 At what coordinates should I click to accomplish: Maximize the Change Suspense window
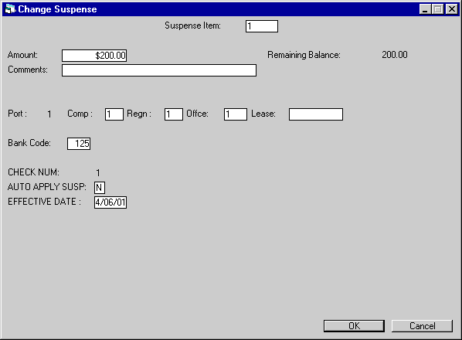[x=438, y=9]
